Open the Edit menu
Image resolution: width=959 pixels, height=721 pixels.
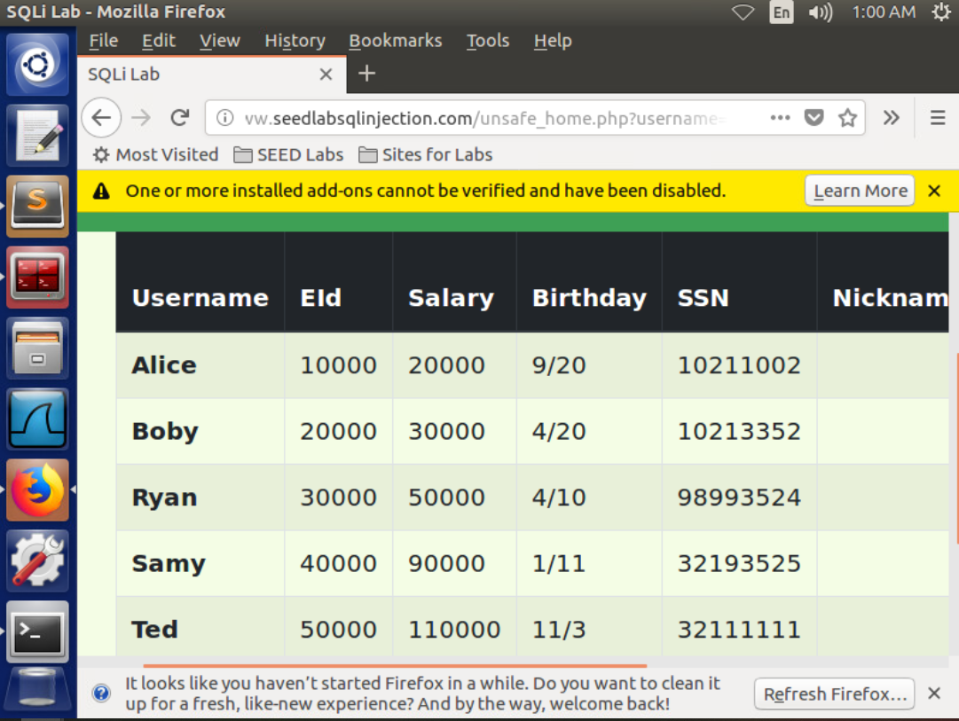coord(159,41)
